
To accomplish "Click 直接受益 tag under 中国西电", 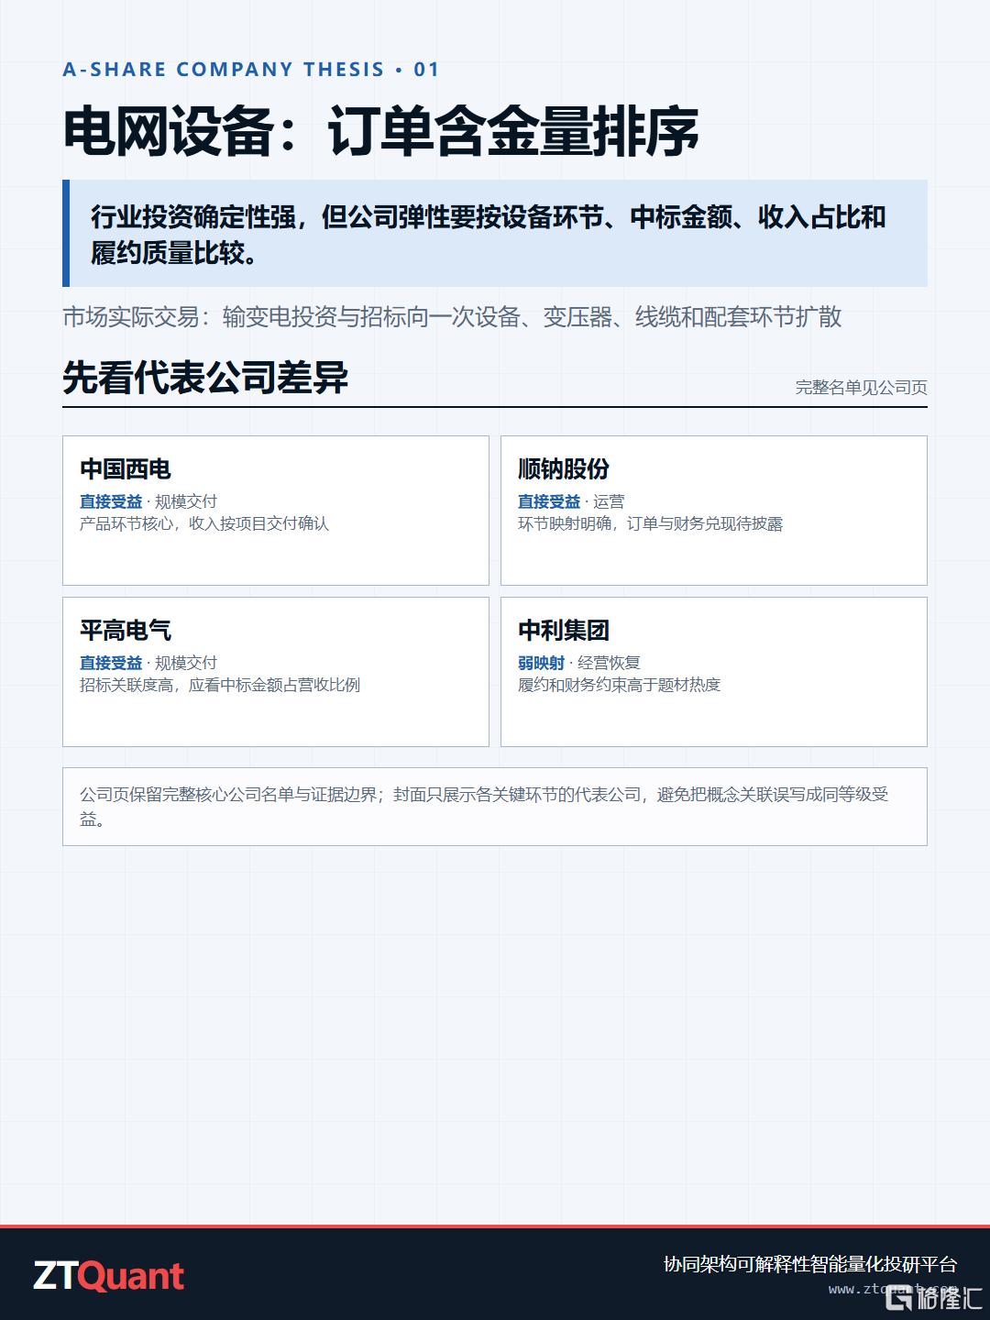I will (x=111, y=501).
